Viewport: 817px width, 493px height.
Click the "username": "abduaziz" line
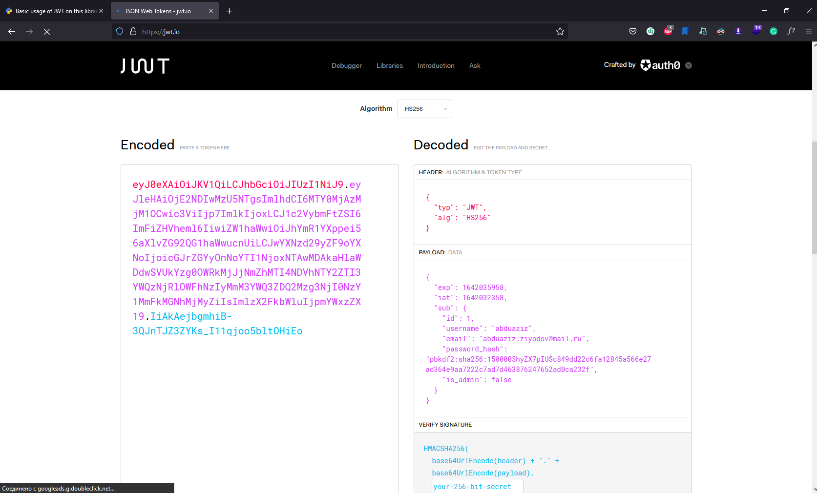tap(489, 329)
